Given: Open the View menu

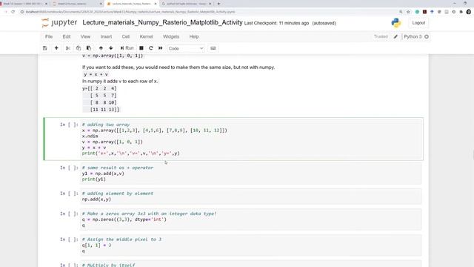Looking at the screenshot, I should pos(86,36).
